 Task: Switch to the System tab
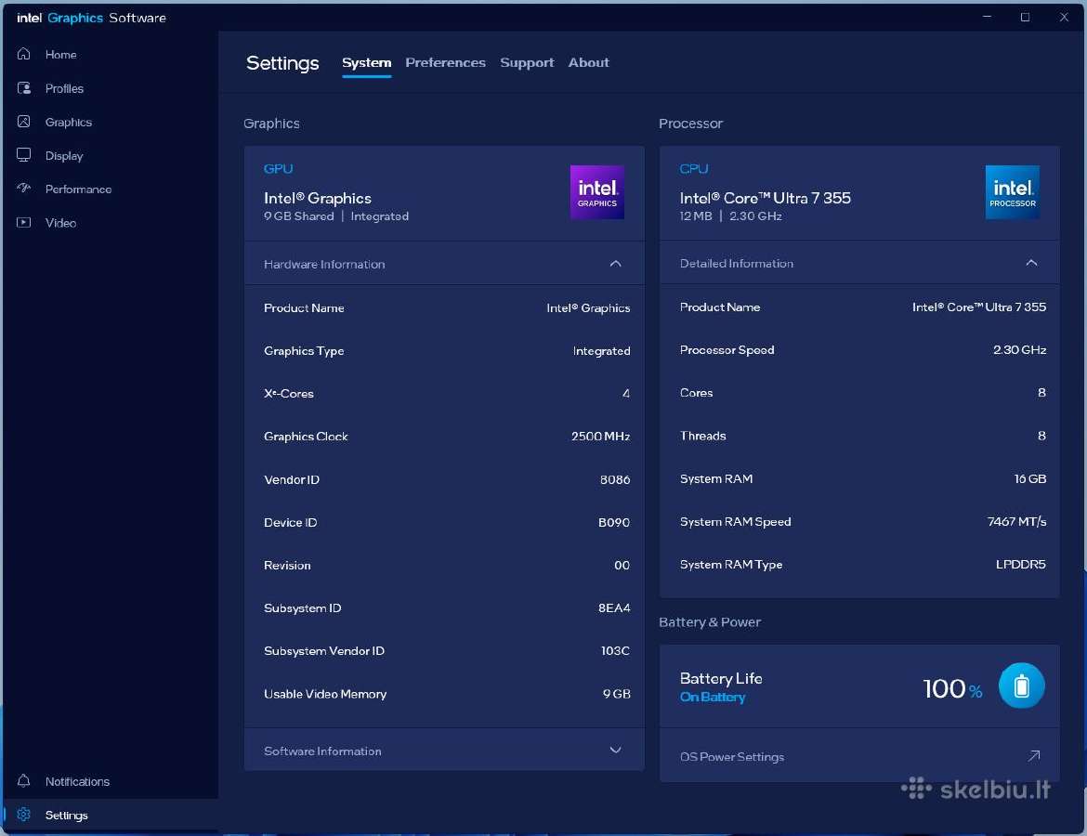coord(366,62)
